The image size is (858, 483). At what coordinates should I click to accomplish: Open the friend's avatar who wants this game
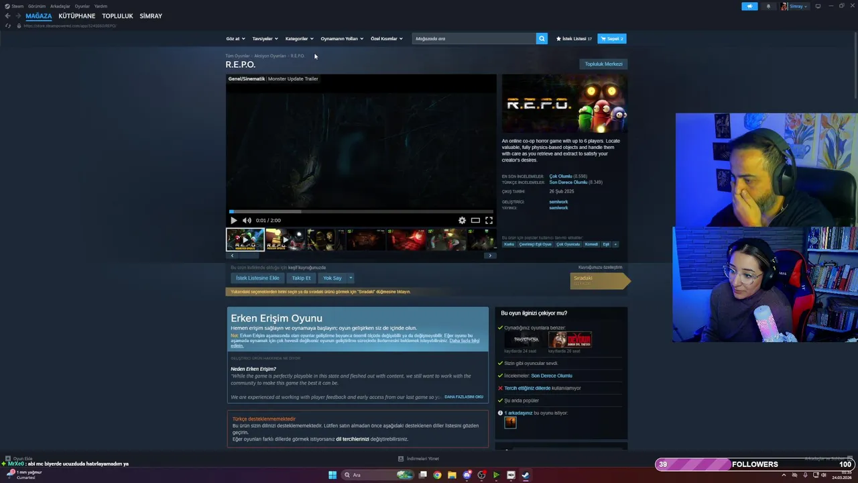(510, 422)
